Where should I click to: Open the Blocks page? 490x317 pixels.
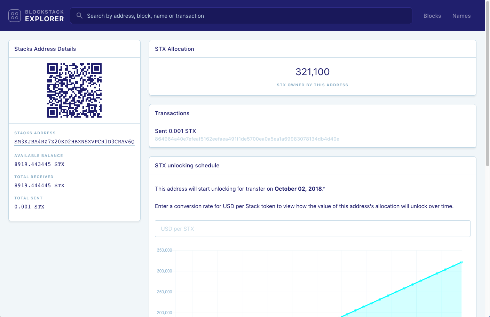tap(432, 16)
